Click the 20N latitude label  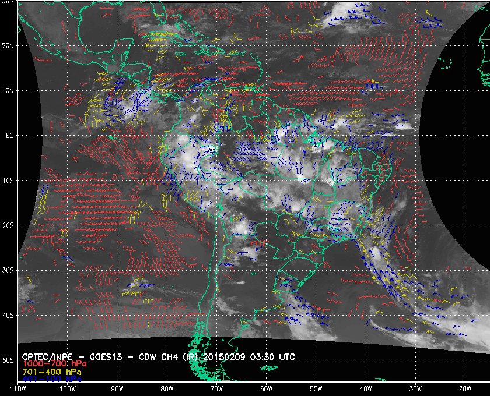[8, 45]
